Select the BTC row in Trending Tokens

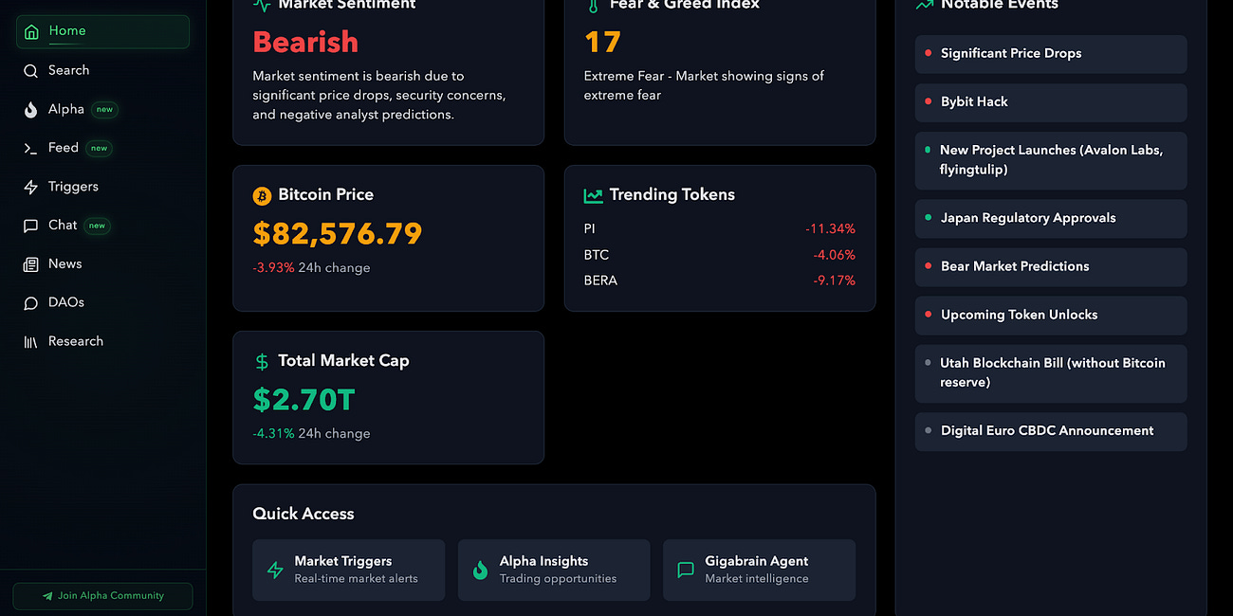(x=719, y=254)
